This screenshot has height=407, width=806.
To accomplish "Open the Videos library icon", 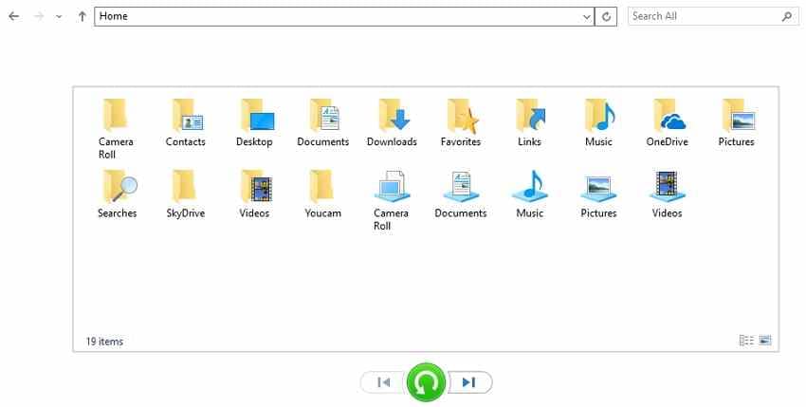I will (x=668, y=194).
